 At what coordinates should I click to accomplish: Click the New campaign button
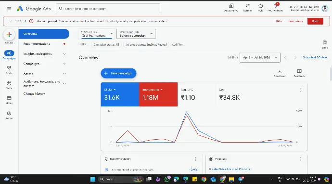(118, 73)
